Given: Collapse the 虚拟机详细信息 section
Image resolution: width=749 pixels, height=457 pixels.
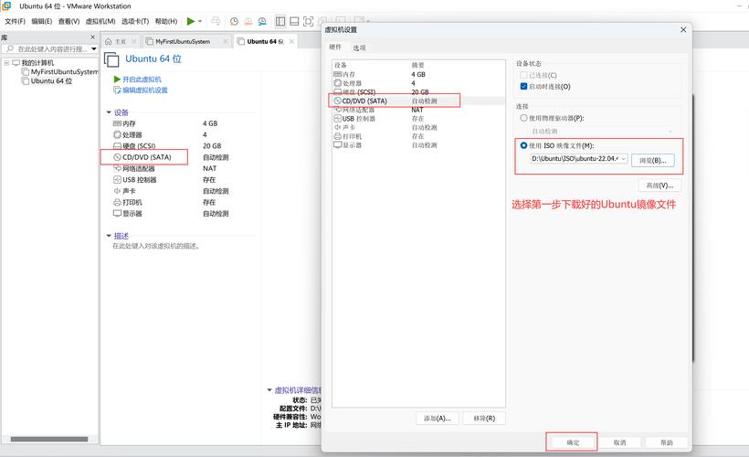Looking at the screenshot, I should click(x=269, y=390).
